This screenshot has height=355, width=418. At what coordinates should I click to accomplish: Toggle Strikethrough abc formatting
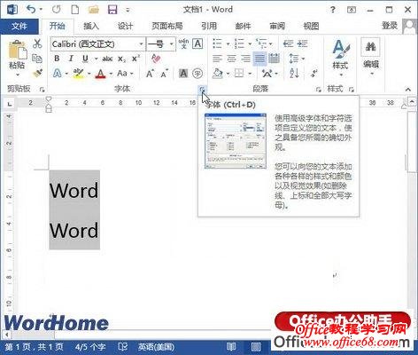coord(107,59)
